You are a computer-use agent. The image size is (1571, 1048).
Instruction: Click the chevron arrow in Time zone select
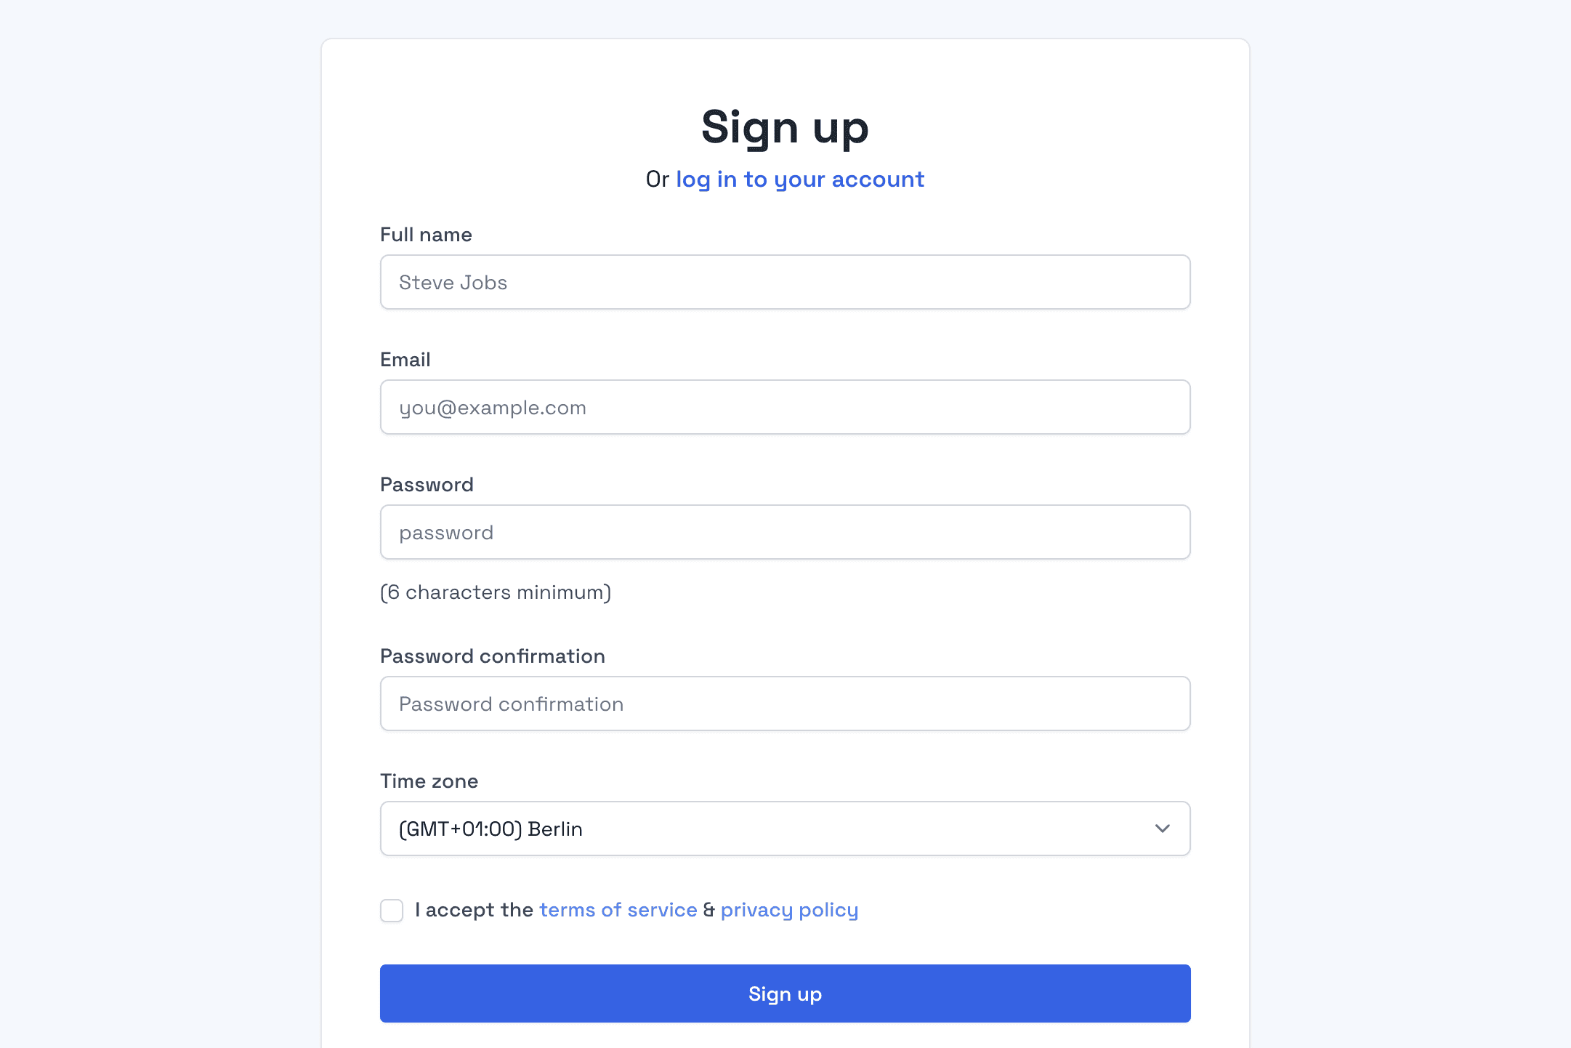[x=1162, y=829]
